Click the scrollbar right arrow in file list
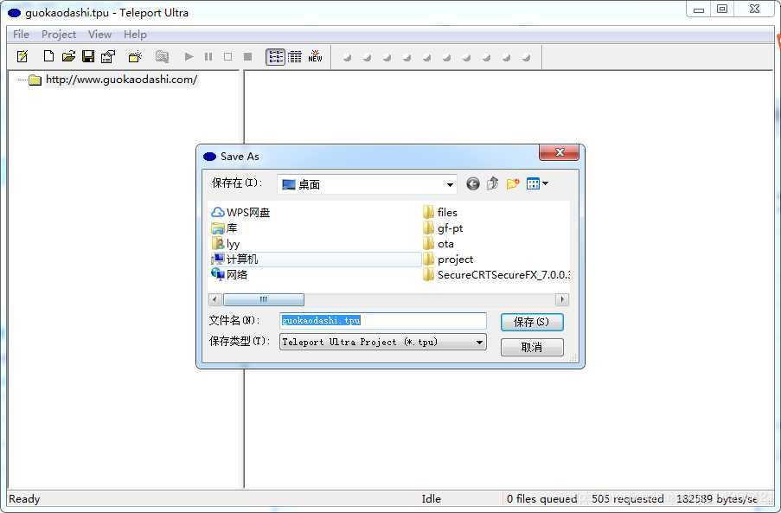This screenshot has width=781, height=513. (562, 299)
